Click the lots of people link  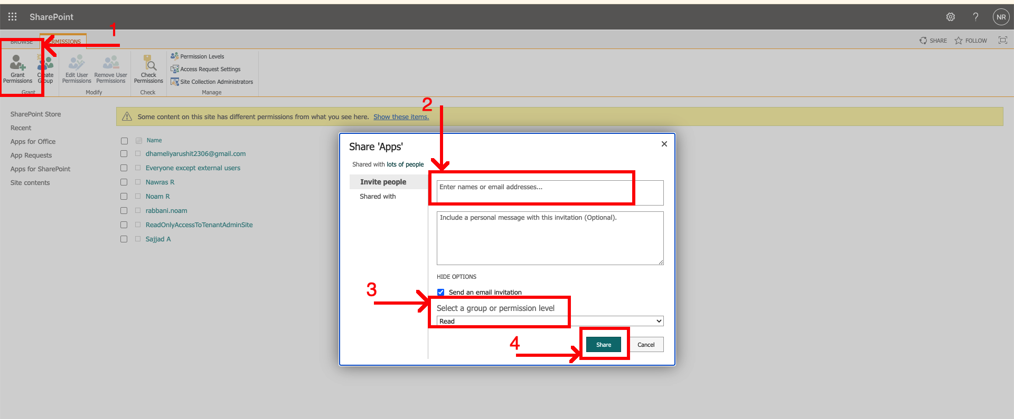pyautogui.click(x=405, y=164)
